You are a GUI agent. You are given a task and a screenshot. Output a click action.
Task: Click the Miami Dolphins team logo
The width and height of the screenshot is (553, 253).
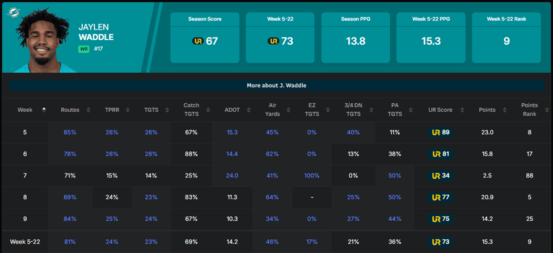10,11
